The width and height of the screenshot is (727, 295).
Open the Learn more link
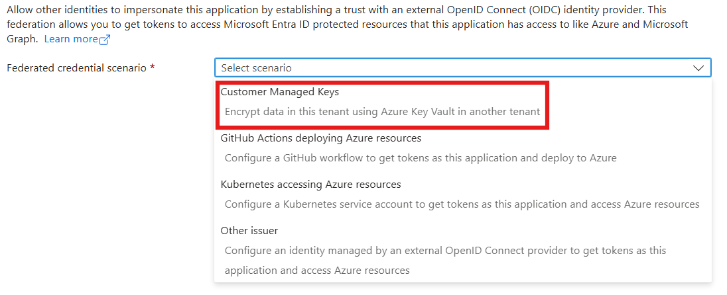pos(71,39)
